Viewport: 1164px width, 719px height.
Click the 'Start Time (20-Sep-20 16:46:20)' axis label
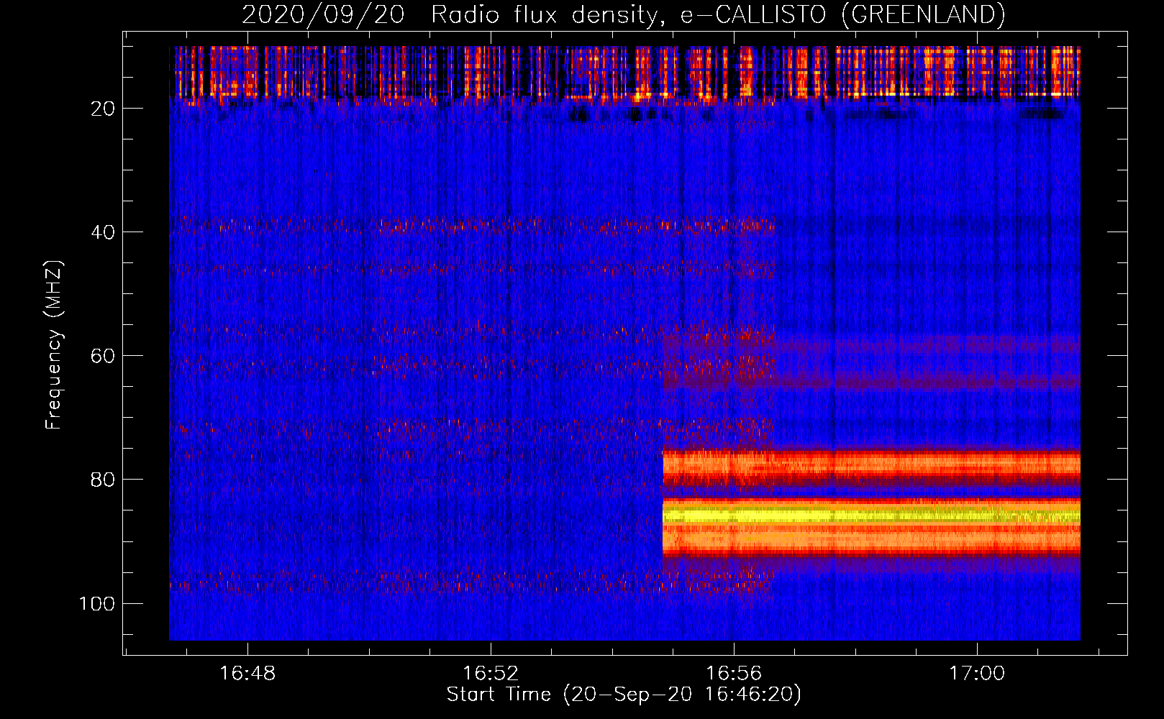click(x=624, y=695)
